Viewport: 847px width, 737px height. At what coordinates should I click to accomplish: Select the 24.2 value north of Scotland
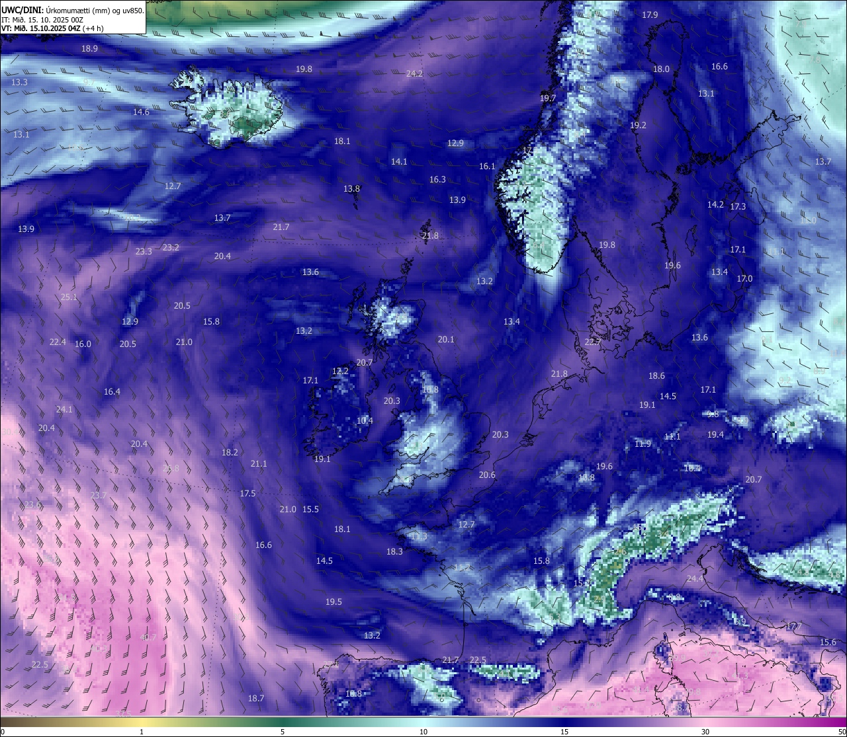click(414, 73)
